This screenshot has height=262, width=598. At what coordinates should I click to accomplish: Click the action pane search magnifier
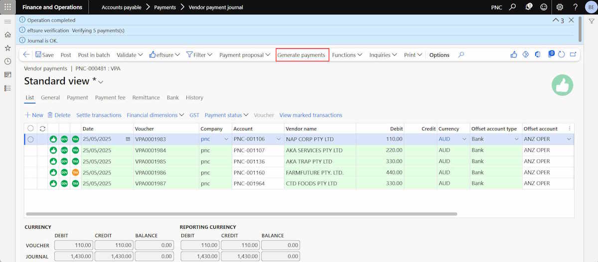click(x=461, y=55)
